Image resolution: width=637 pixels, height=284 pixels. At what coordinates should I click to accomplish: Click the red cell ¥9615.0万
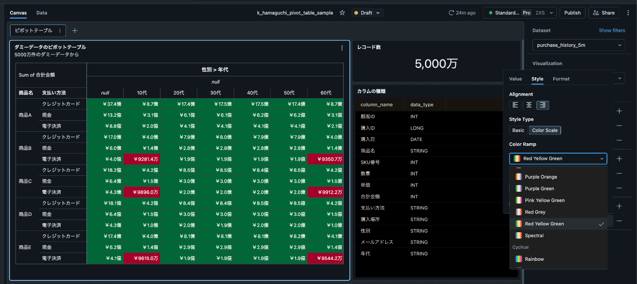point(142,258)
